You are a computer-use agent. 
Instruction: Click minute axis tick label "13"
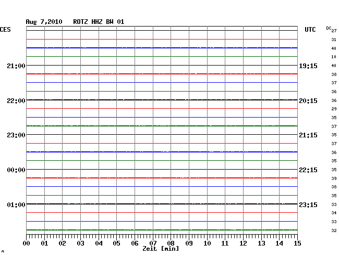click(261, 243)
